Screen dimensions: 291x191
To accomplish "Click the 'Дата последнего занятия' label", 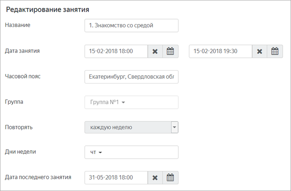I will click(38, 177).
